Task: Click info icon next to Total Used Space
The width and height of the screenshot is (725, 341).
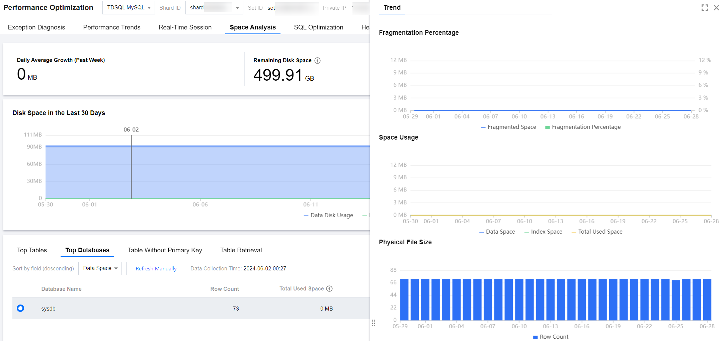Action: click(x=329, y=288)
